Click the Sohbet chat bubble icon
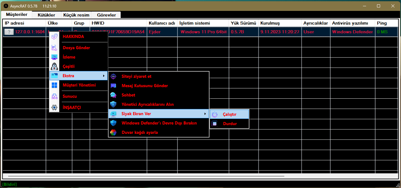Image resolution: width=401 pixels, height=188 pixels. pyautogui.click(x=113, y=95)
